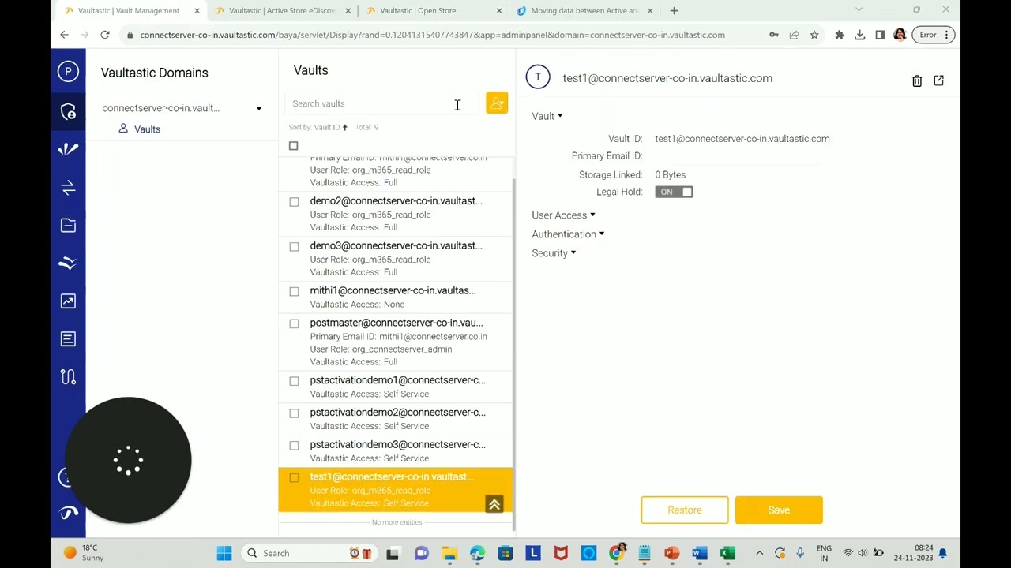Open the folder icon in sidebar
Image resolution: width=1011 pixels, height=568 pixels.
click(x=68, y=226)
